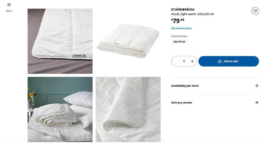
Task: Expand Availability per store arrow
Action: pos(257,86)
